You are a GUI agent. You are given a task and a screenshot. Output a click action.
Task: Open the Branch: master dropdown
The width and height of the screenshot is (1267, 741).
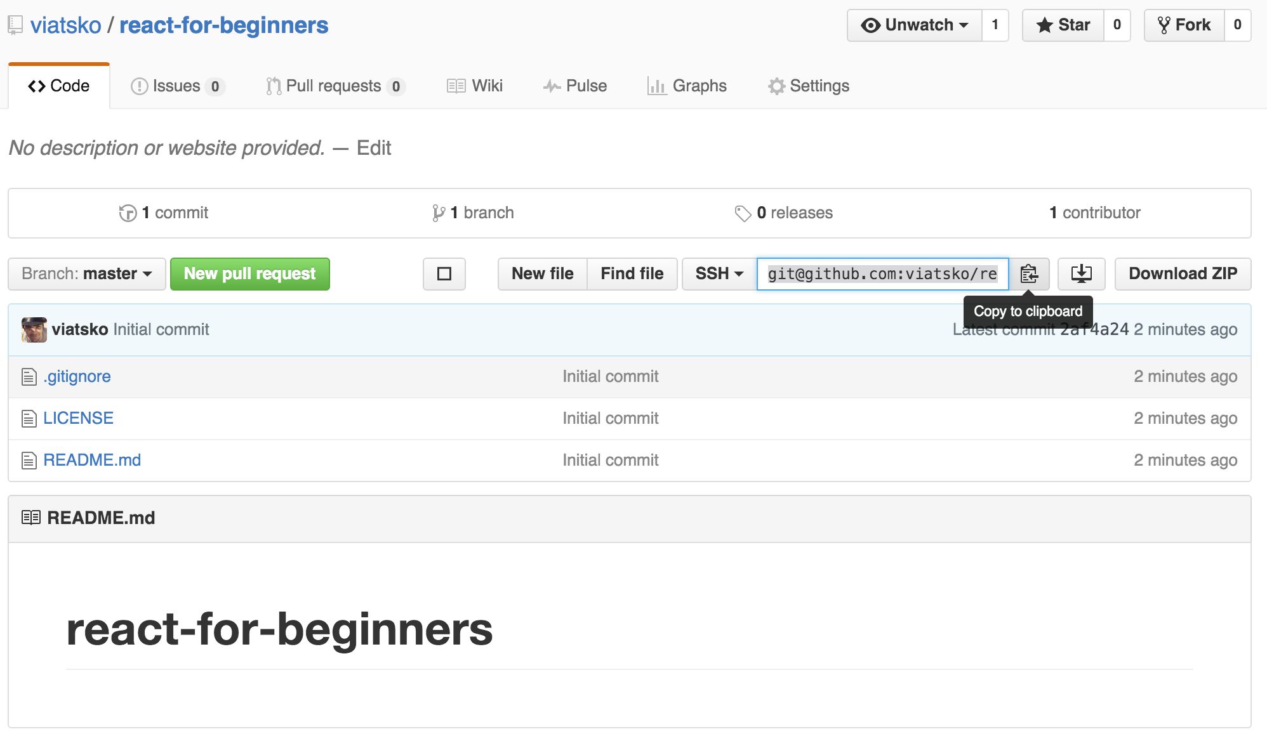87,274
